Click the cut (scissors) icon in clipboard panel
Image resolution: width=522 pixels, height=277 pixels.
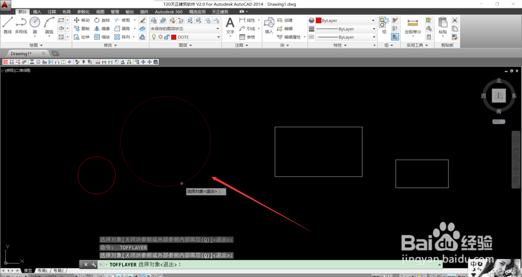pyautogui.click(x=455, y=20)
